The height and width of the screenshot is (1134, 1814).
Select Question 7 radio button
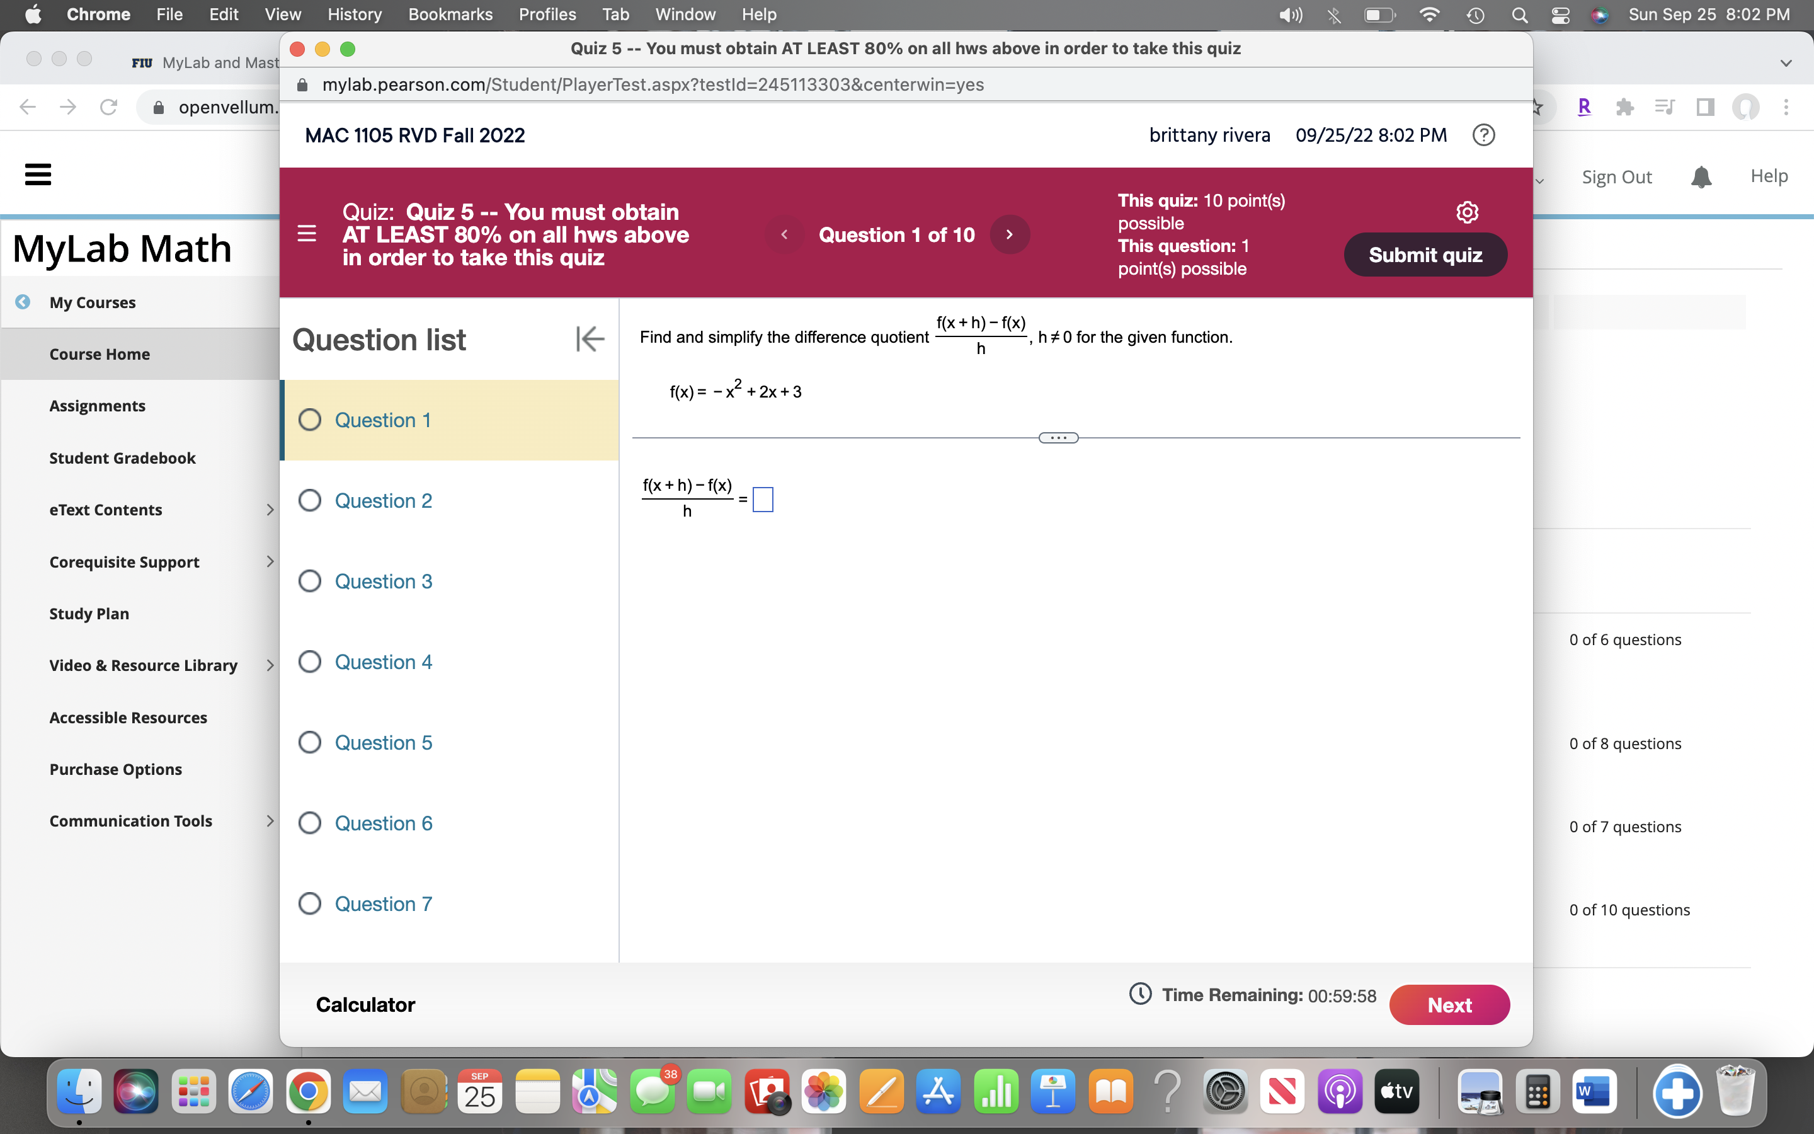pyautogui.click(x=310, y=904)
